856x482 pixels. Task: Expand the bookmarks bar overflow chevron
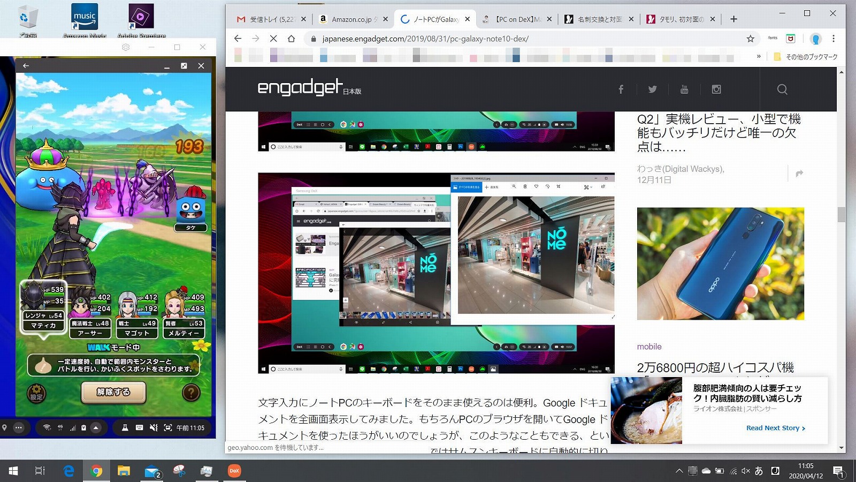(759, 56)
